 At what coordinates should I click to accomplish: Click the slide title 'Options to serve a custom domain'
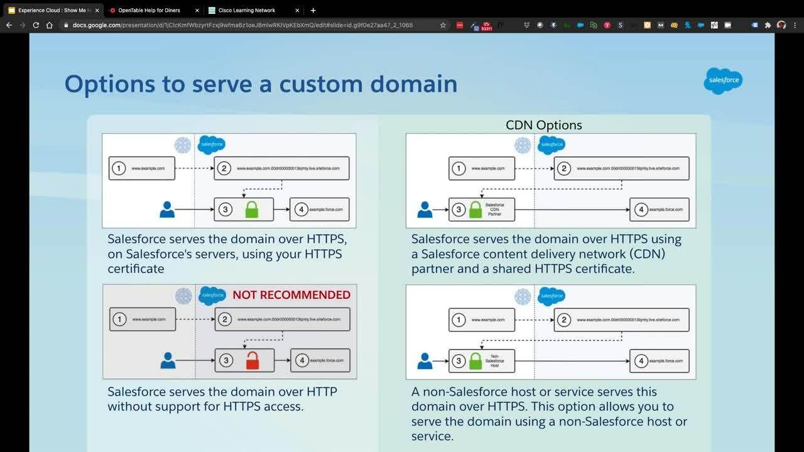point(261,84)
